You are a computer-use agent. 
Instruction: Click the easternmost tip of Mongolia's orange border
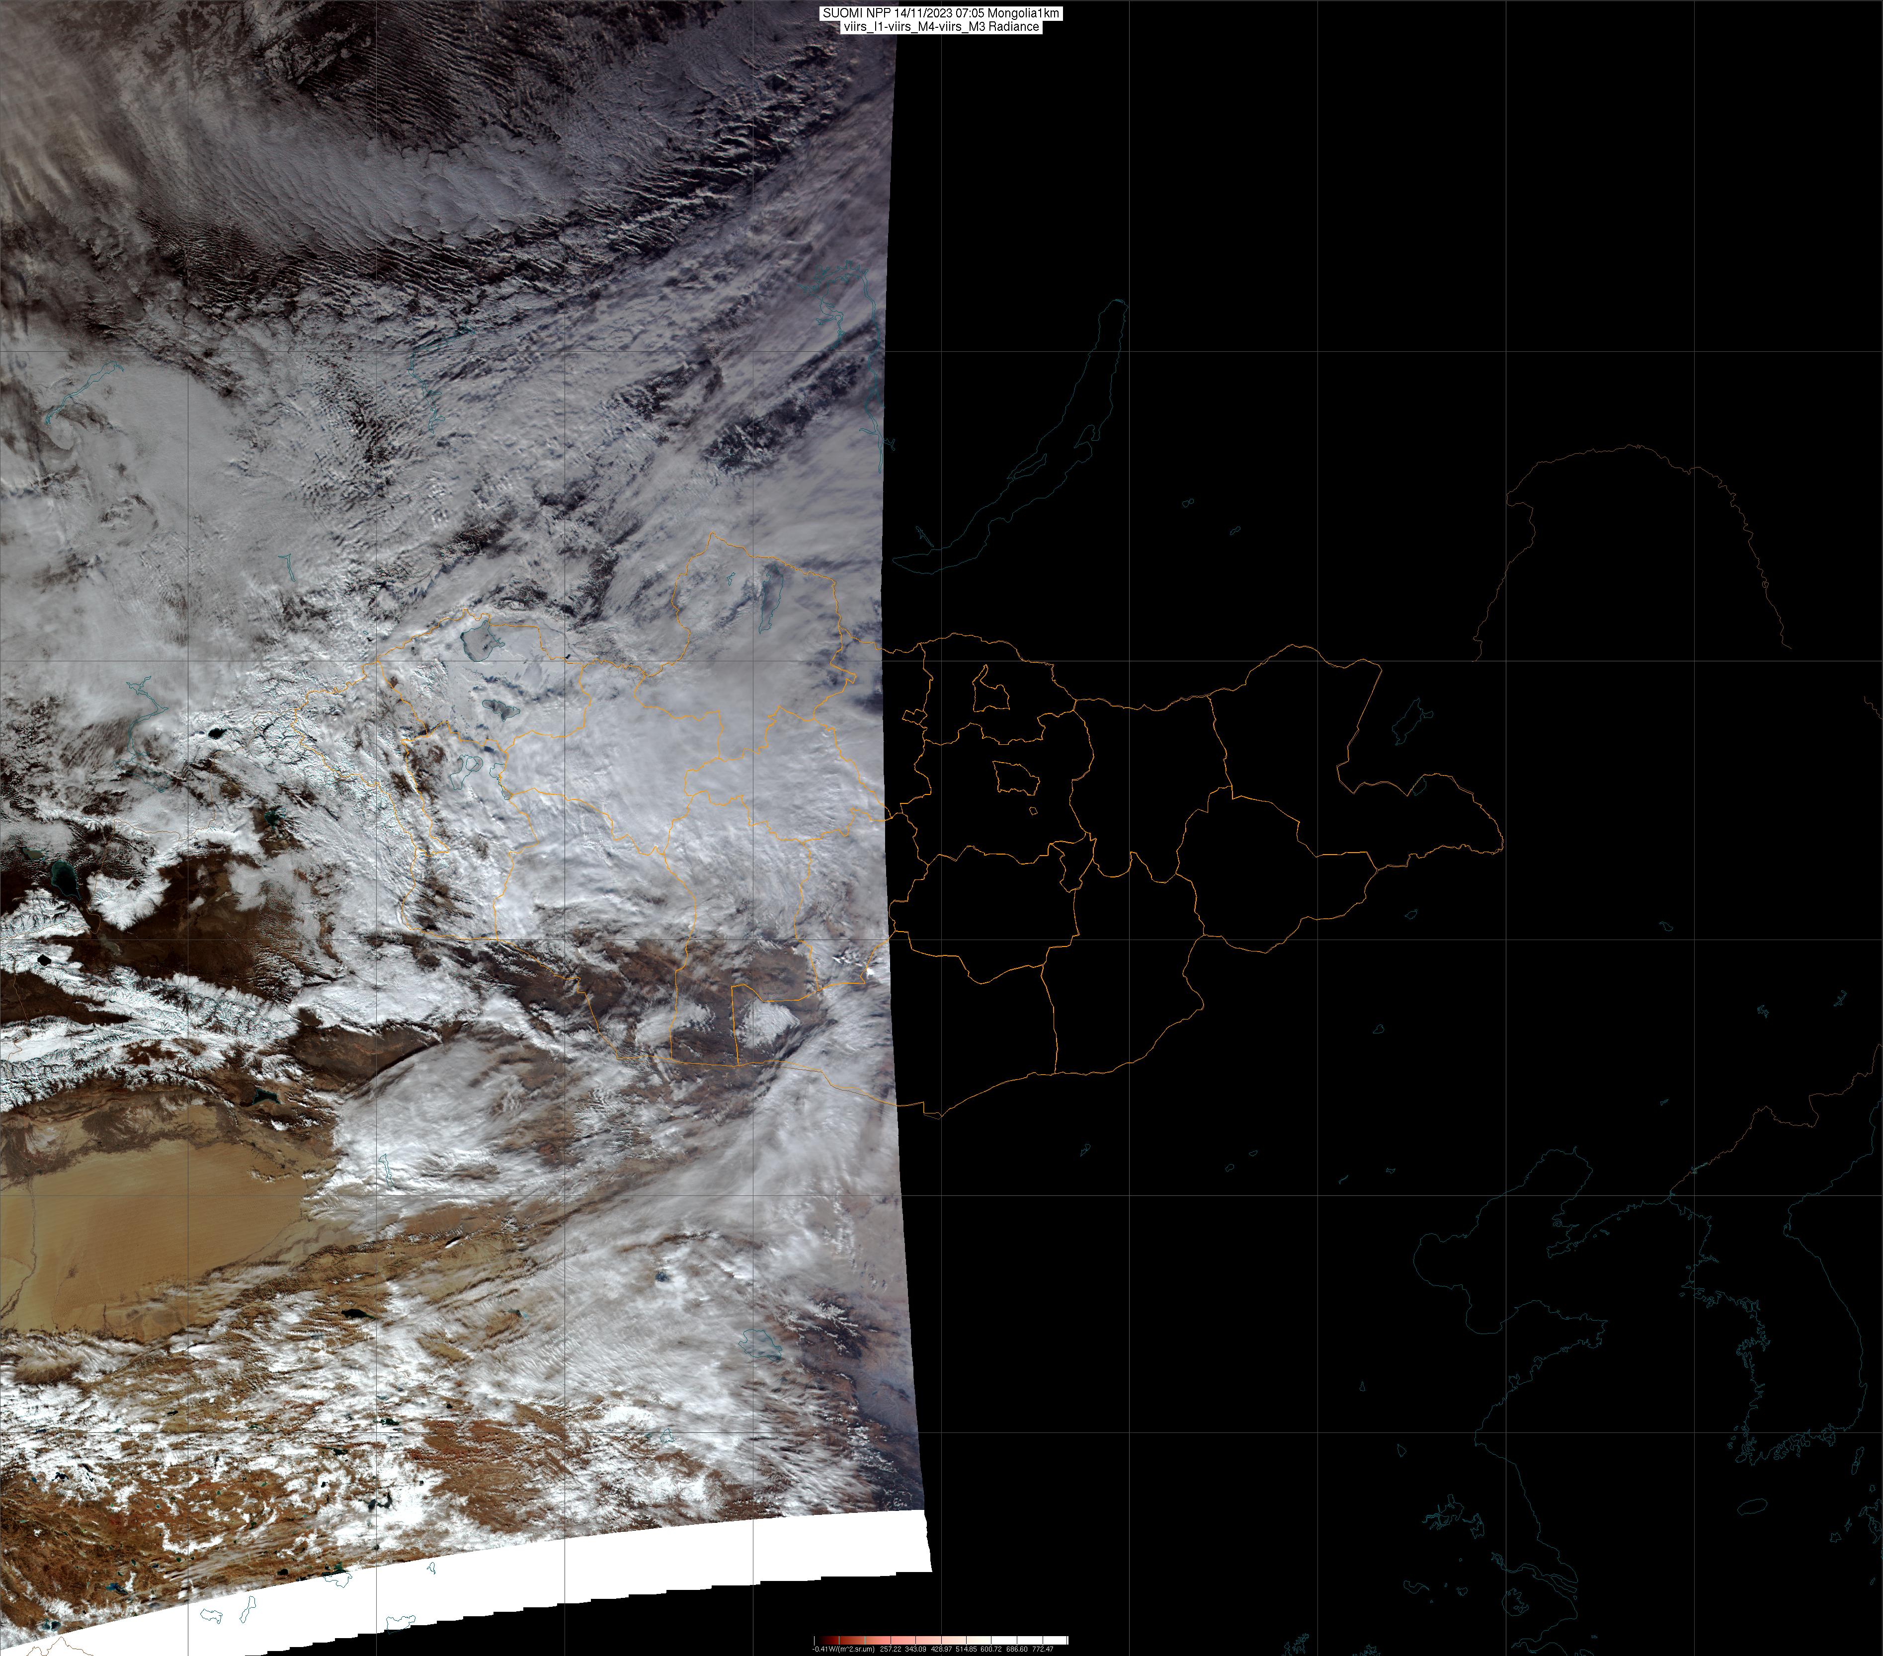[1502, 840]
